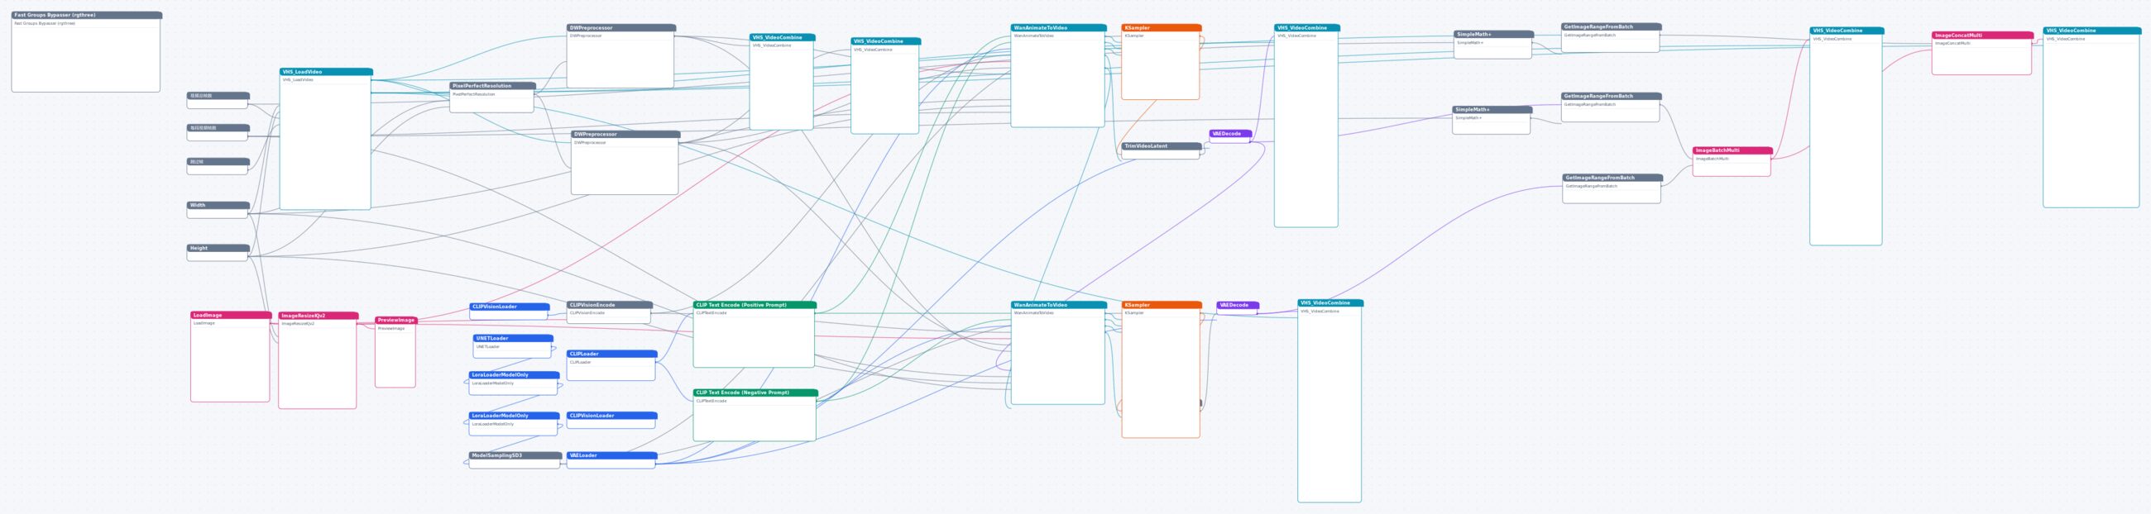Click the ModelSamplingSD3 node
The image size is (2151, 514).
pyautogui.click(x=515, y=459)
